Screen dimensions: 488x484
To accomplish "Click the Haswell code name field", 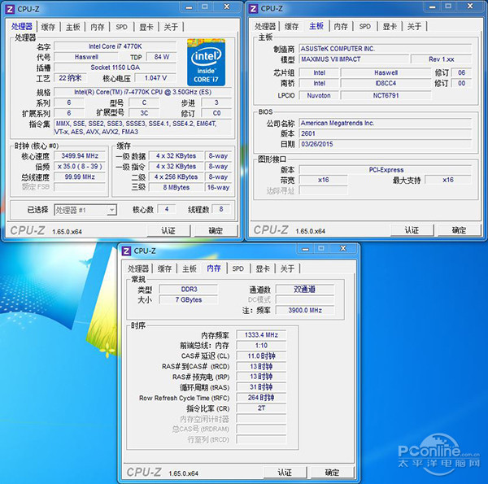I will [x=86, y=57].
